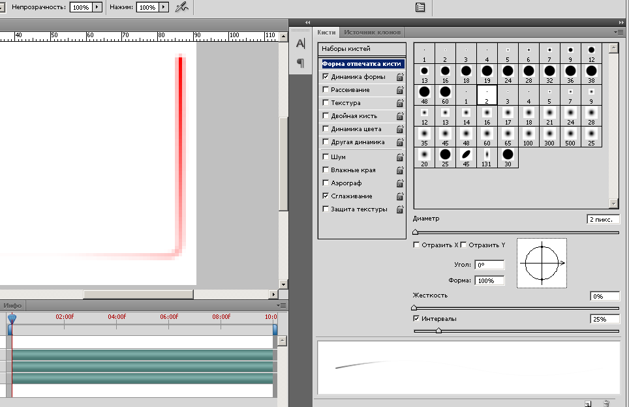Open the Character panel icon
This screenshot has height=407, width=629.
coord(300,43)
